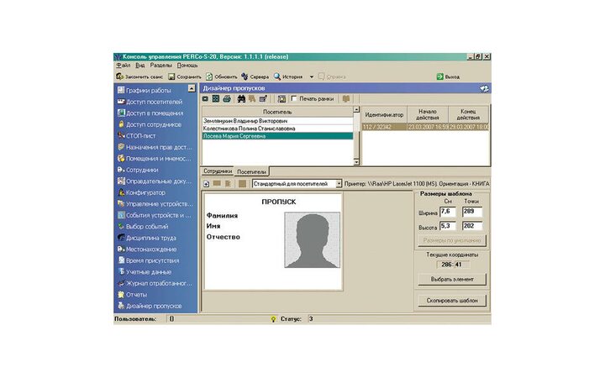The image size is (605, 378).
Task: Switch to the Сотрудники tab
Action: coord(218,171)
